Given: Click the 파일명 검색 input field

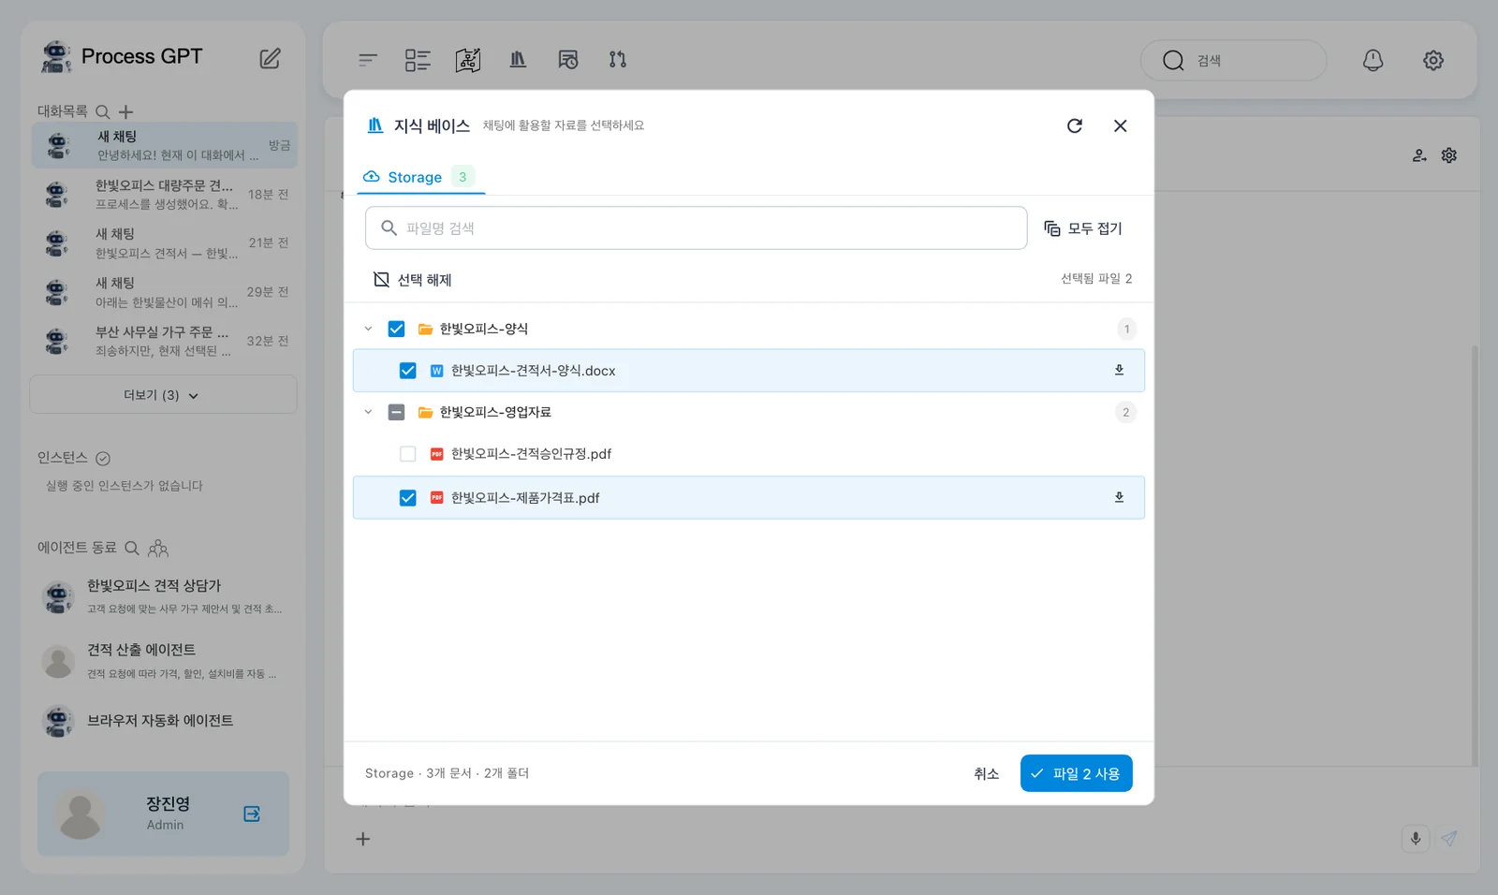Looking at the screenshot, I should click(697, 228).
